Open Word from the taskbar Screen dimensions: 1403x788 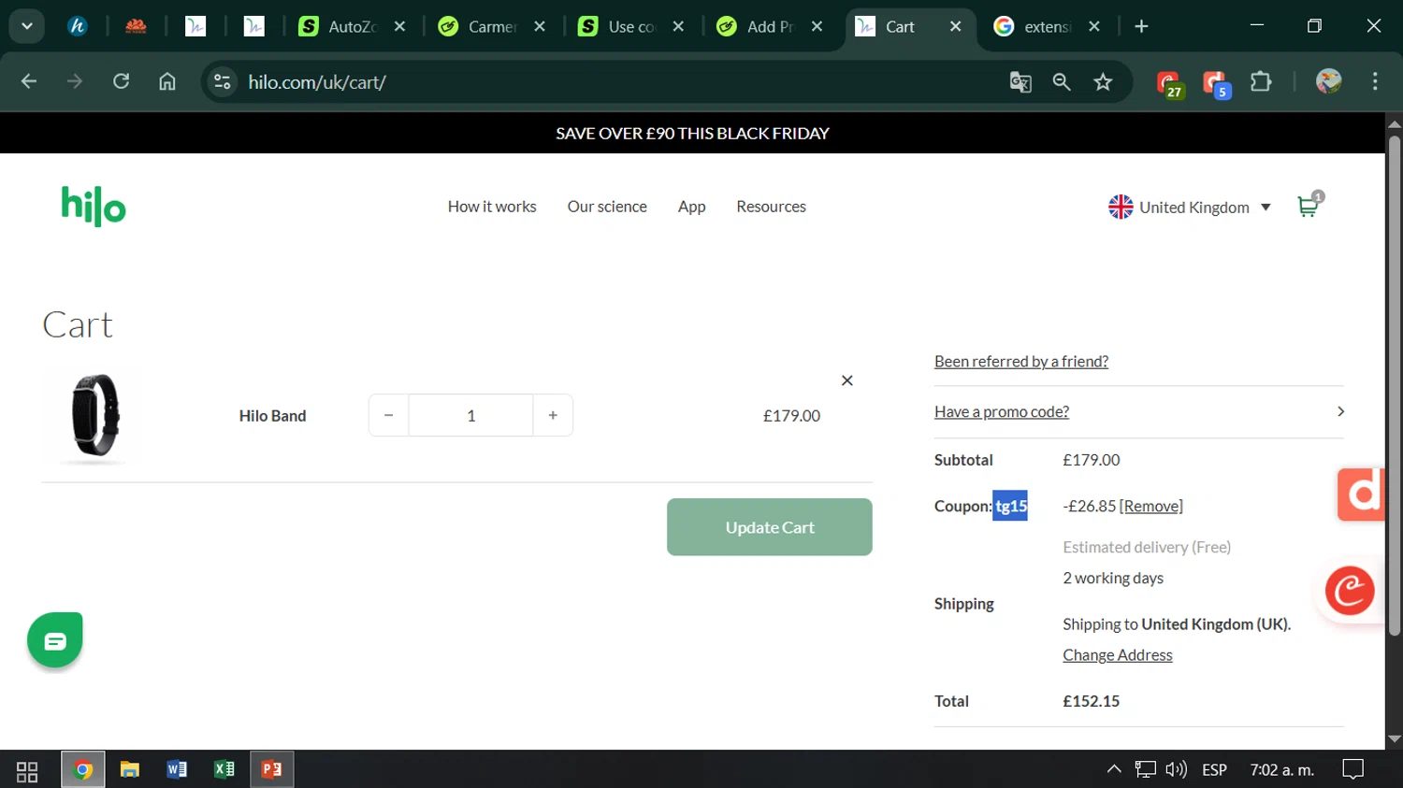pyautogui.click(x=176, y=770)
